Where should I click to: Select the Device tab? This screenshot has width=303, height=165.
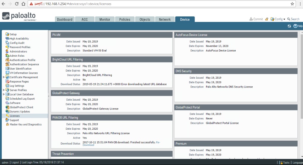click(185, 19)
